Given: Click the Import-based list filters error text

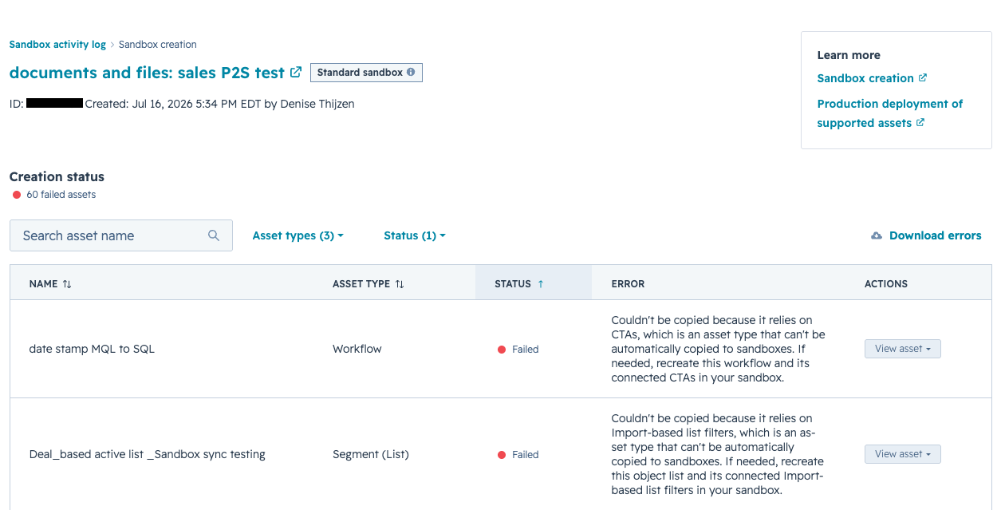Looking at the screenshot, I should [x=718, y=454].
